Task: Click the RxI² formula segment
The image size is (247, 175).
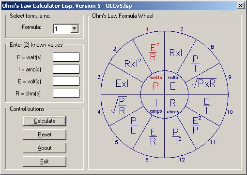Action: tap(133, 63)
